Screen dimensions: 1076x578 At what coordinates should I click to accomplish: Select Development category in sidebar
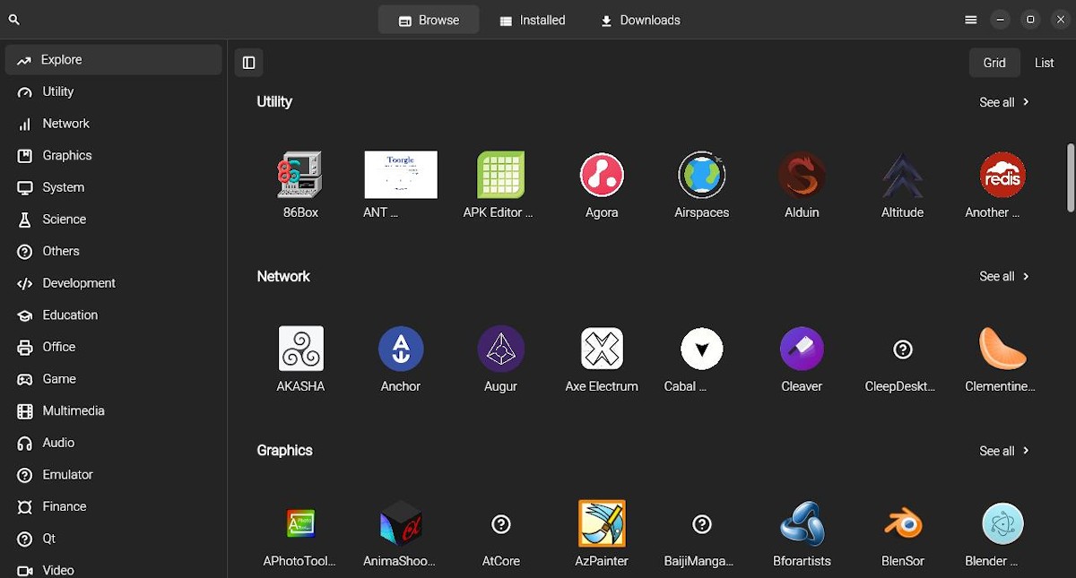coord(79,283)
